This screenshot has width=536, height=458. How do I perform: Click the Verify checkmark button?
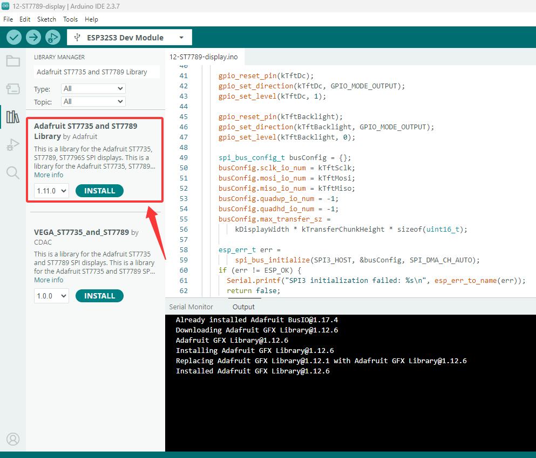pyautogui.click(x=13, y=37)
